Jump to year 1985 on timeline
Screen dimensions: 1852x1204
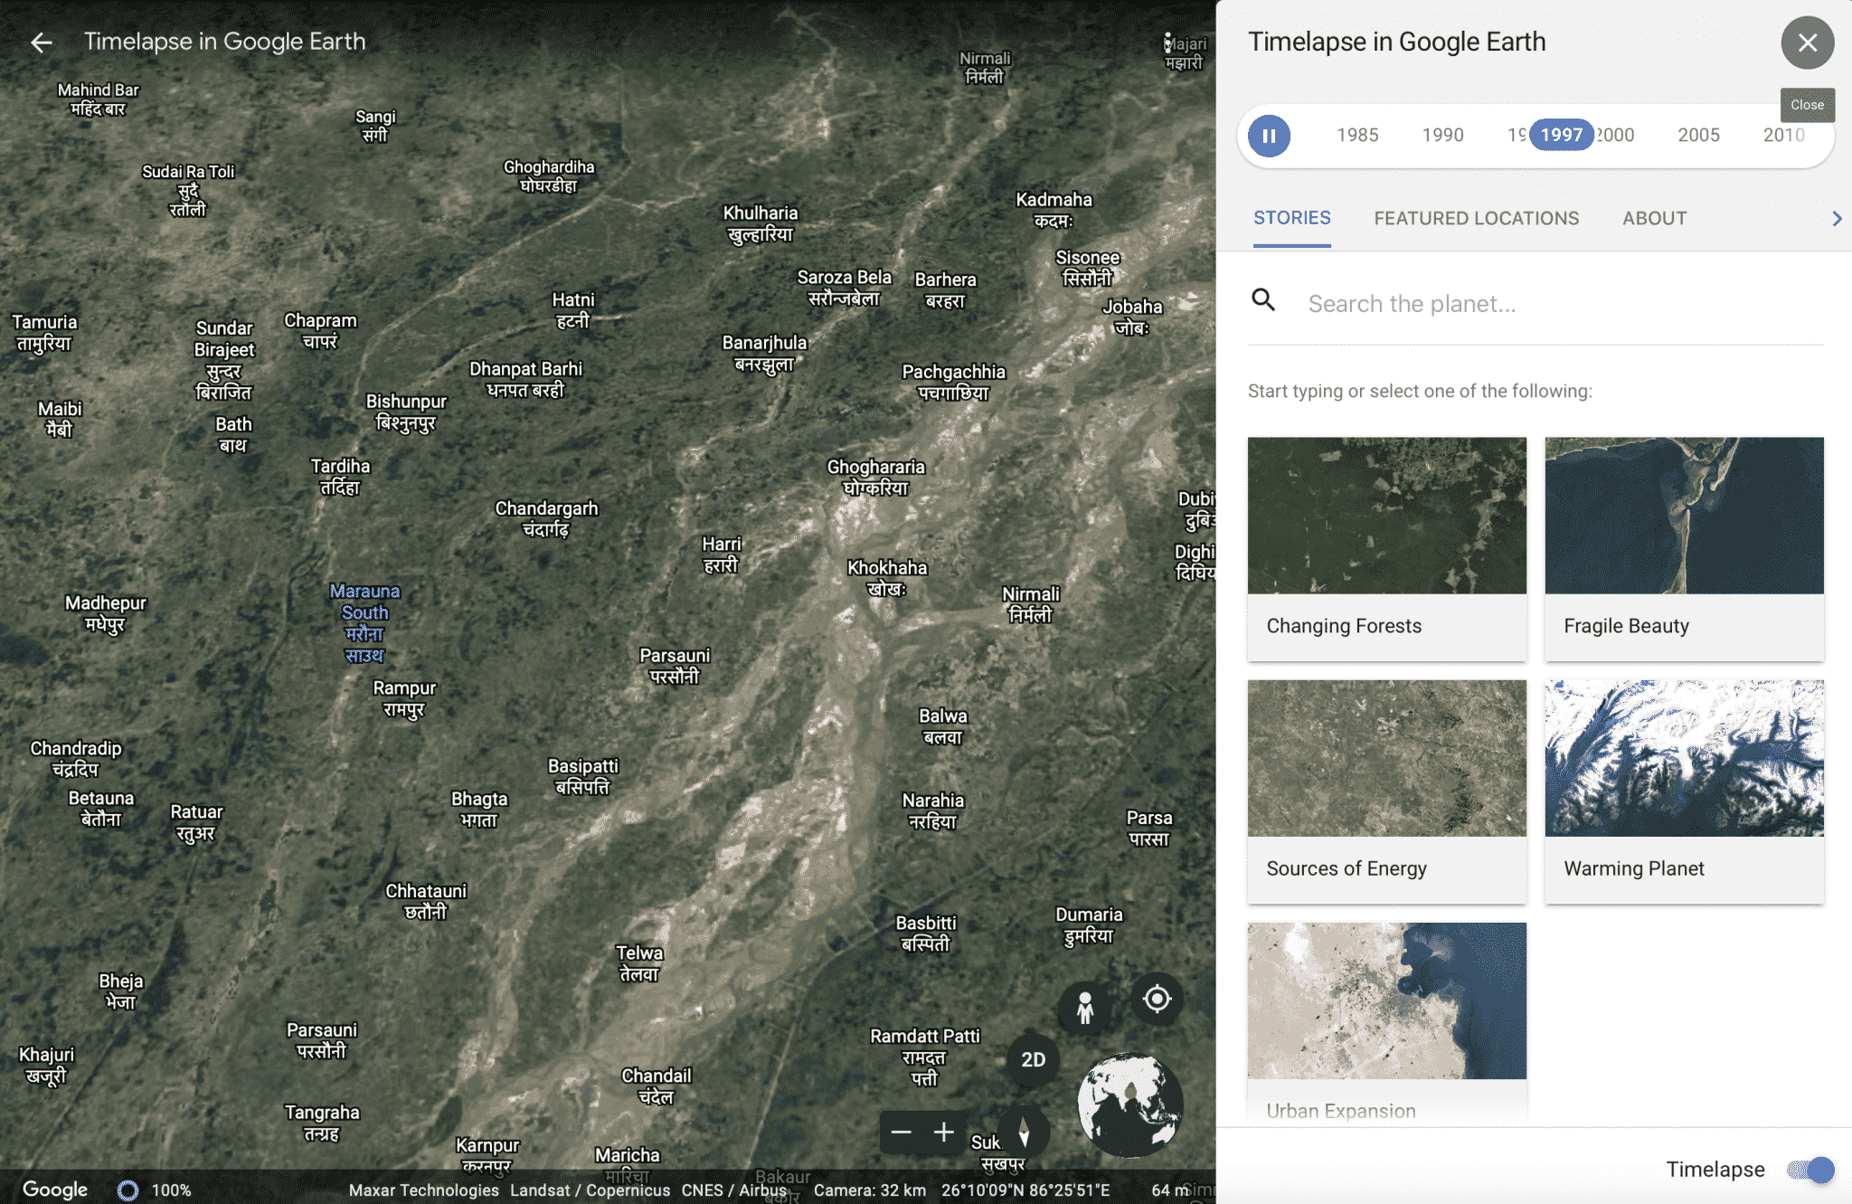pos(1357,136)
